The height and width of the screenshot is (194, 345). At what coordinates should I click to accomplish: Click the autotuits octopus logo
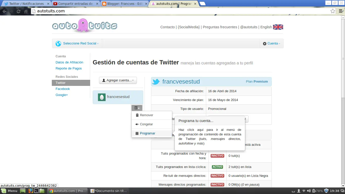85,26
